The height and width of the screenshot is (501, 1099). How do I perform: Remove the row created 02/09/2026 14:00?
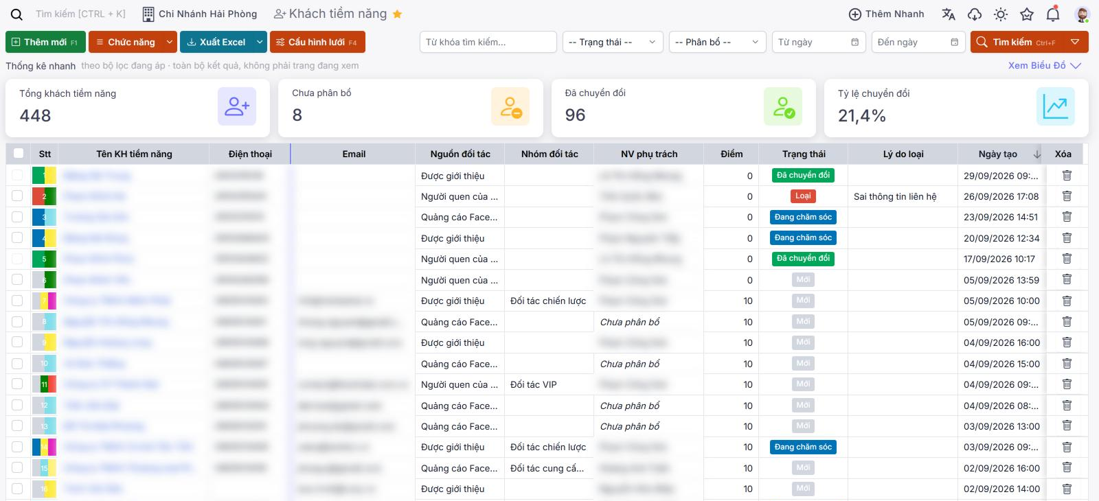tap(1067, 489)
